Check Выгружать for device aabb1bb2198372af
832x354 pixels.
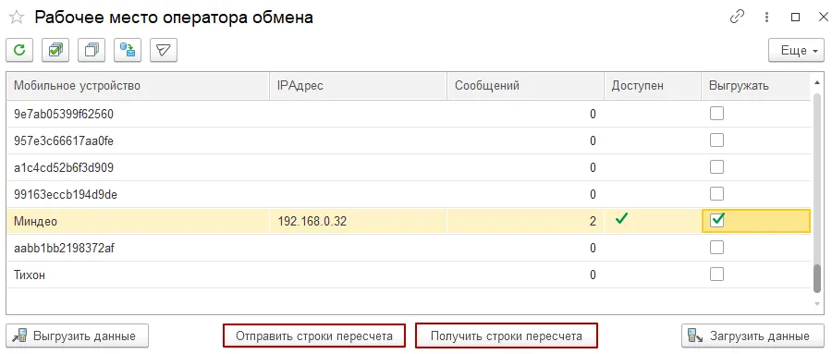click(716, 248)
